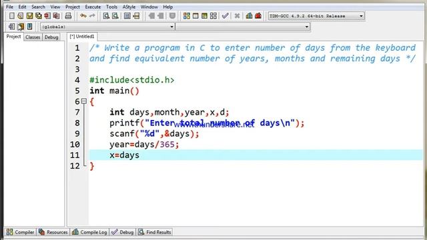
Task: Click the Add to project icon
Action: (x=151, y=16)
